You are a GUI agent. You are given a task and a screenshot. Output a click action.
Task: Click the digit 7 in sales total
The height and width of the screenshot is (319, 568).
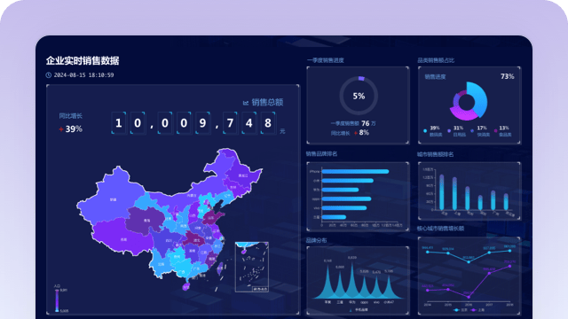click(230, 123)
